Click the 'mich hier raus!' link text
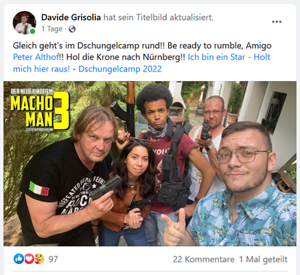300x275 pixels. tap(41, 69)
